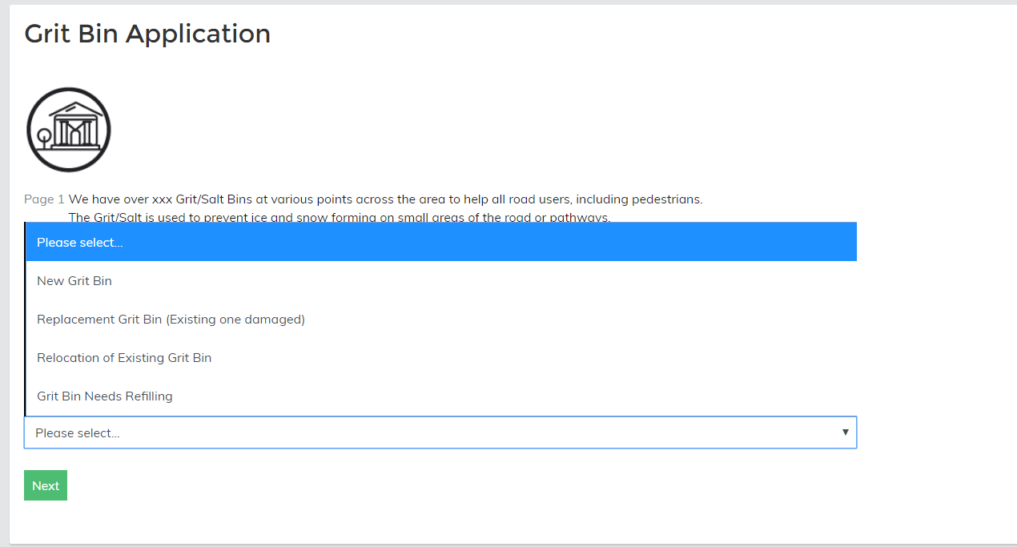The height and width of the screenshot is (547, 1017).
Task: Select the "New Grit Bin" option
Action: [x=74, y=281]
